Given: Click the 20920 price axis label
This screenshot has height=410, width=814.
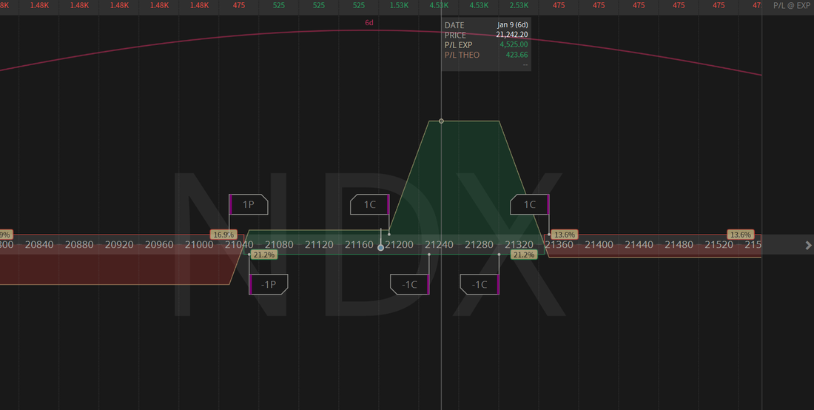Looking at the screenshot, I should (119, 244).
